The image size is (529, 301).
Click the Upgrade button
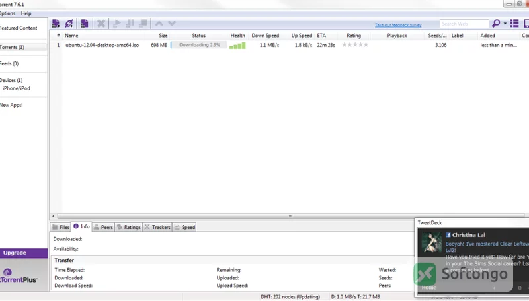tap(24, 253)
